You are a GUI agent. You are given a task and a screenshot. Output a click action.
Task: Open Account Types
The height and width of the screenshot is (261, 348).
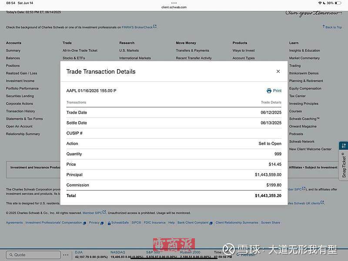244,58
